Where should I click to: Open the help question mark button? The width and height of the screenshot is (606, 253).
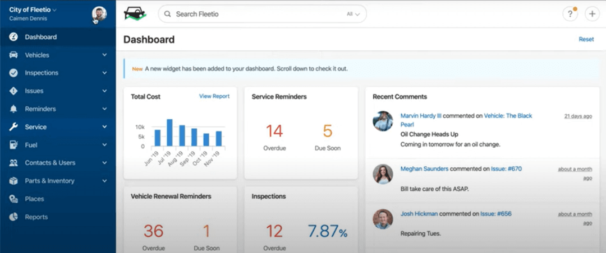point(570,14)
